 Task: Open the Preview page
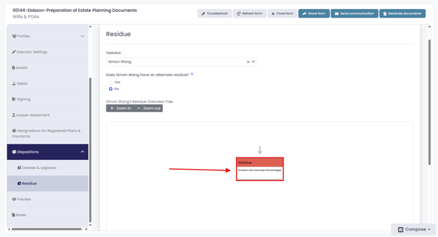(48, 199)
